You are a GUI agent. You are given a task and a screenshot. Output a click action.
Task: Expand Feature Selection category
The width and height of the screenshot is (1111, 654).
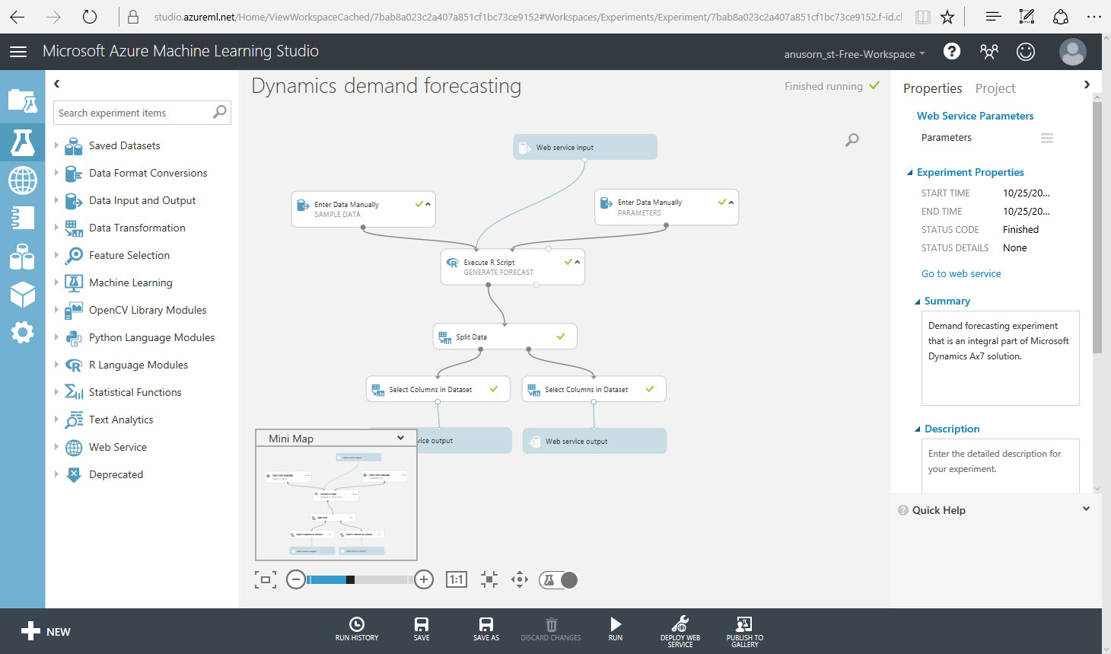(56, 254)
